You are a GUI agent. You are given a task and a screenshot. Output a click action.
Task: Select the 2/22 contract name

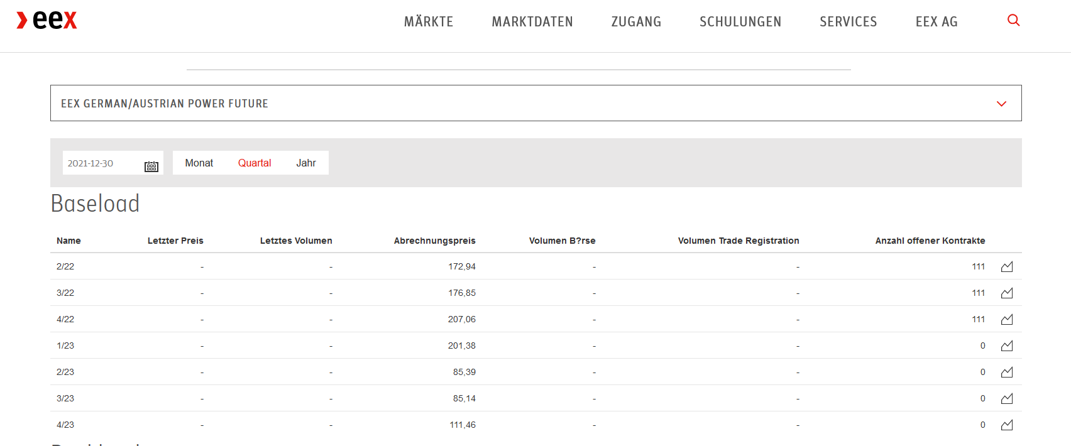[65, 266]
